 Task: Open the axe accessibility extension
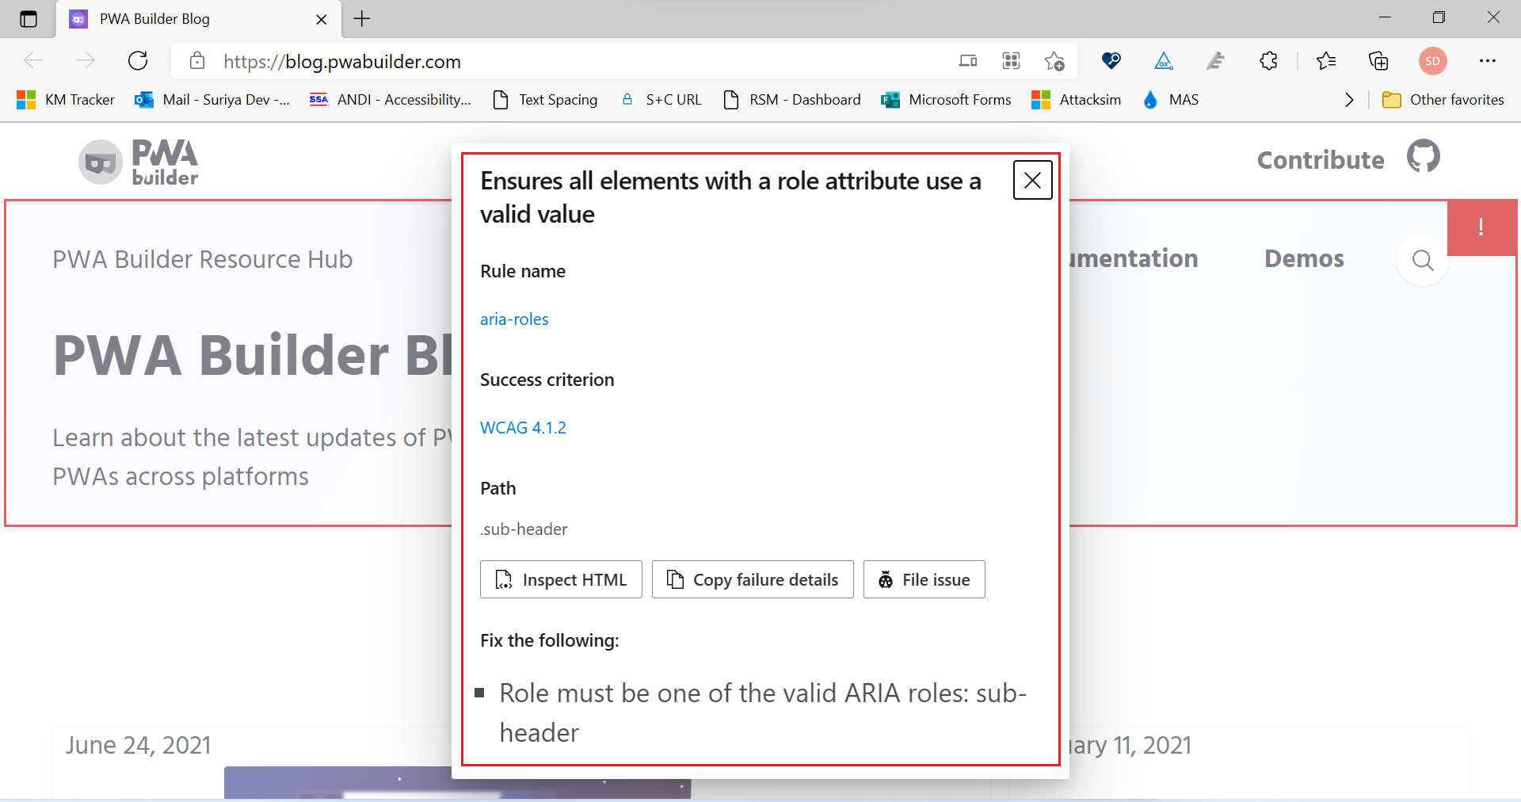pyautogui.click(x=1163, y=61)
